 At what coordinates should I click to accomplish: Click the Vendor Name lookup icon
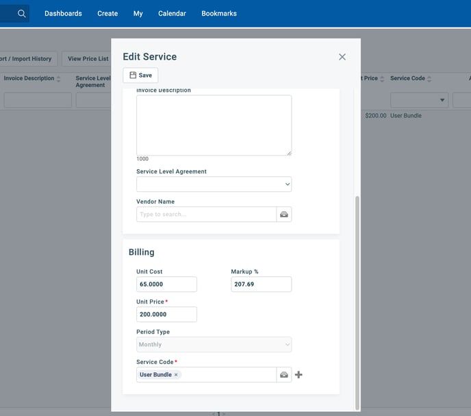click(284, 214)
